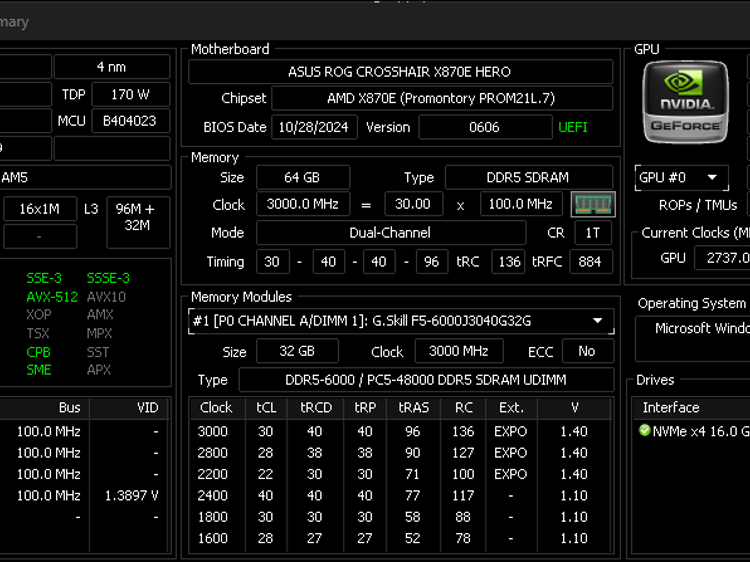Click the 1.10 voltage in the 1600 row
Screen dimensions: 750x562
(574, 539)
